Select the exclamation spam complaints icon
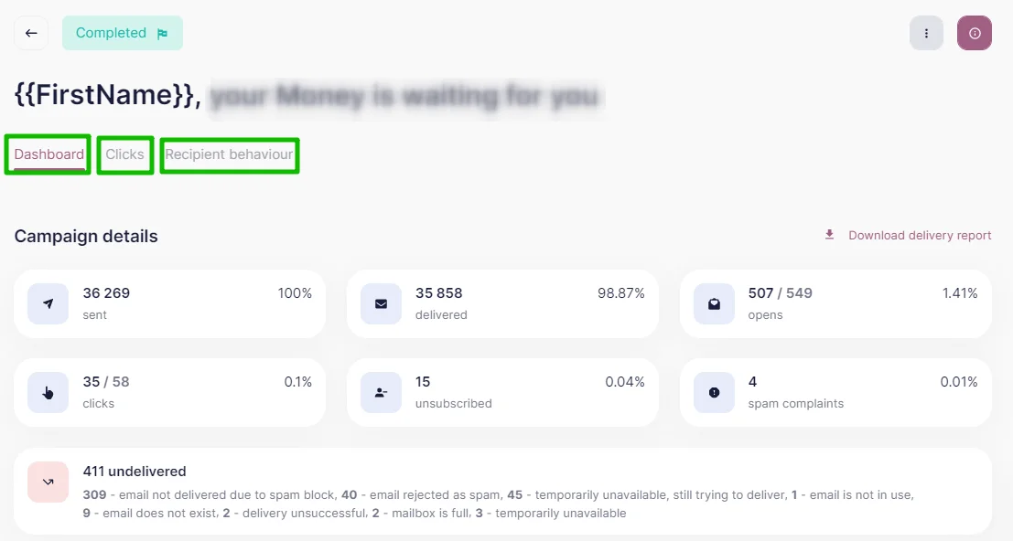1013x541 pixels. pos(714,392)
